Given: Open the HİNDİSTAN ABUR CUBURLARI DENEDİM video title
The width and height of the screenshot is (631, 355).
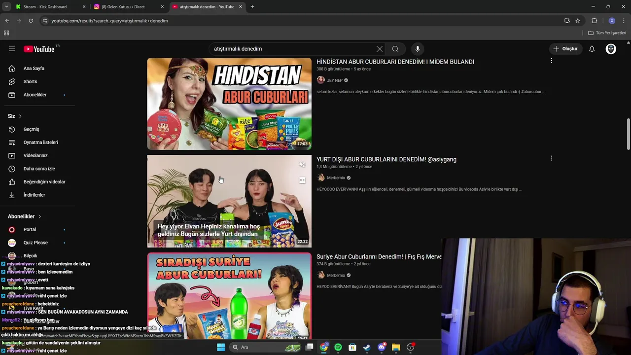Looking at the screenshot, I should [395, 62].
